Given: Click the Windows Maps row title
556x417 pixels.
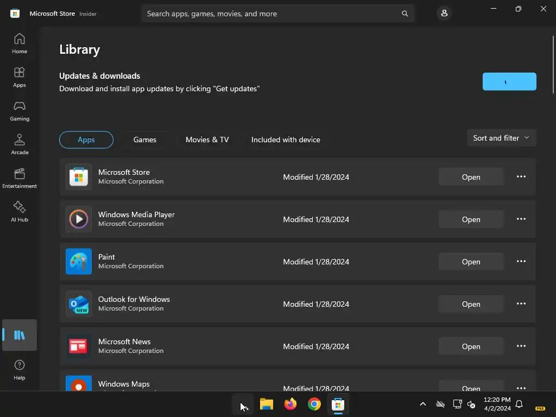Looking at the screenshot, I should 124,384.
